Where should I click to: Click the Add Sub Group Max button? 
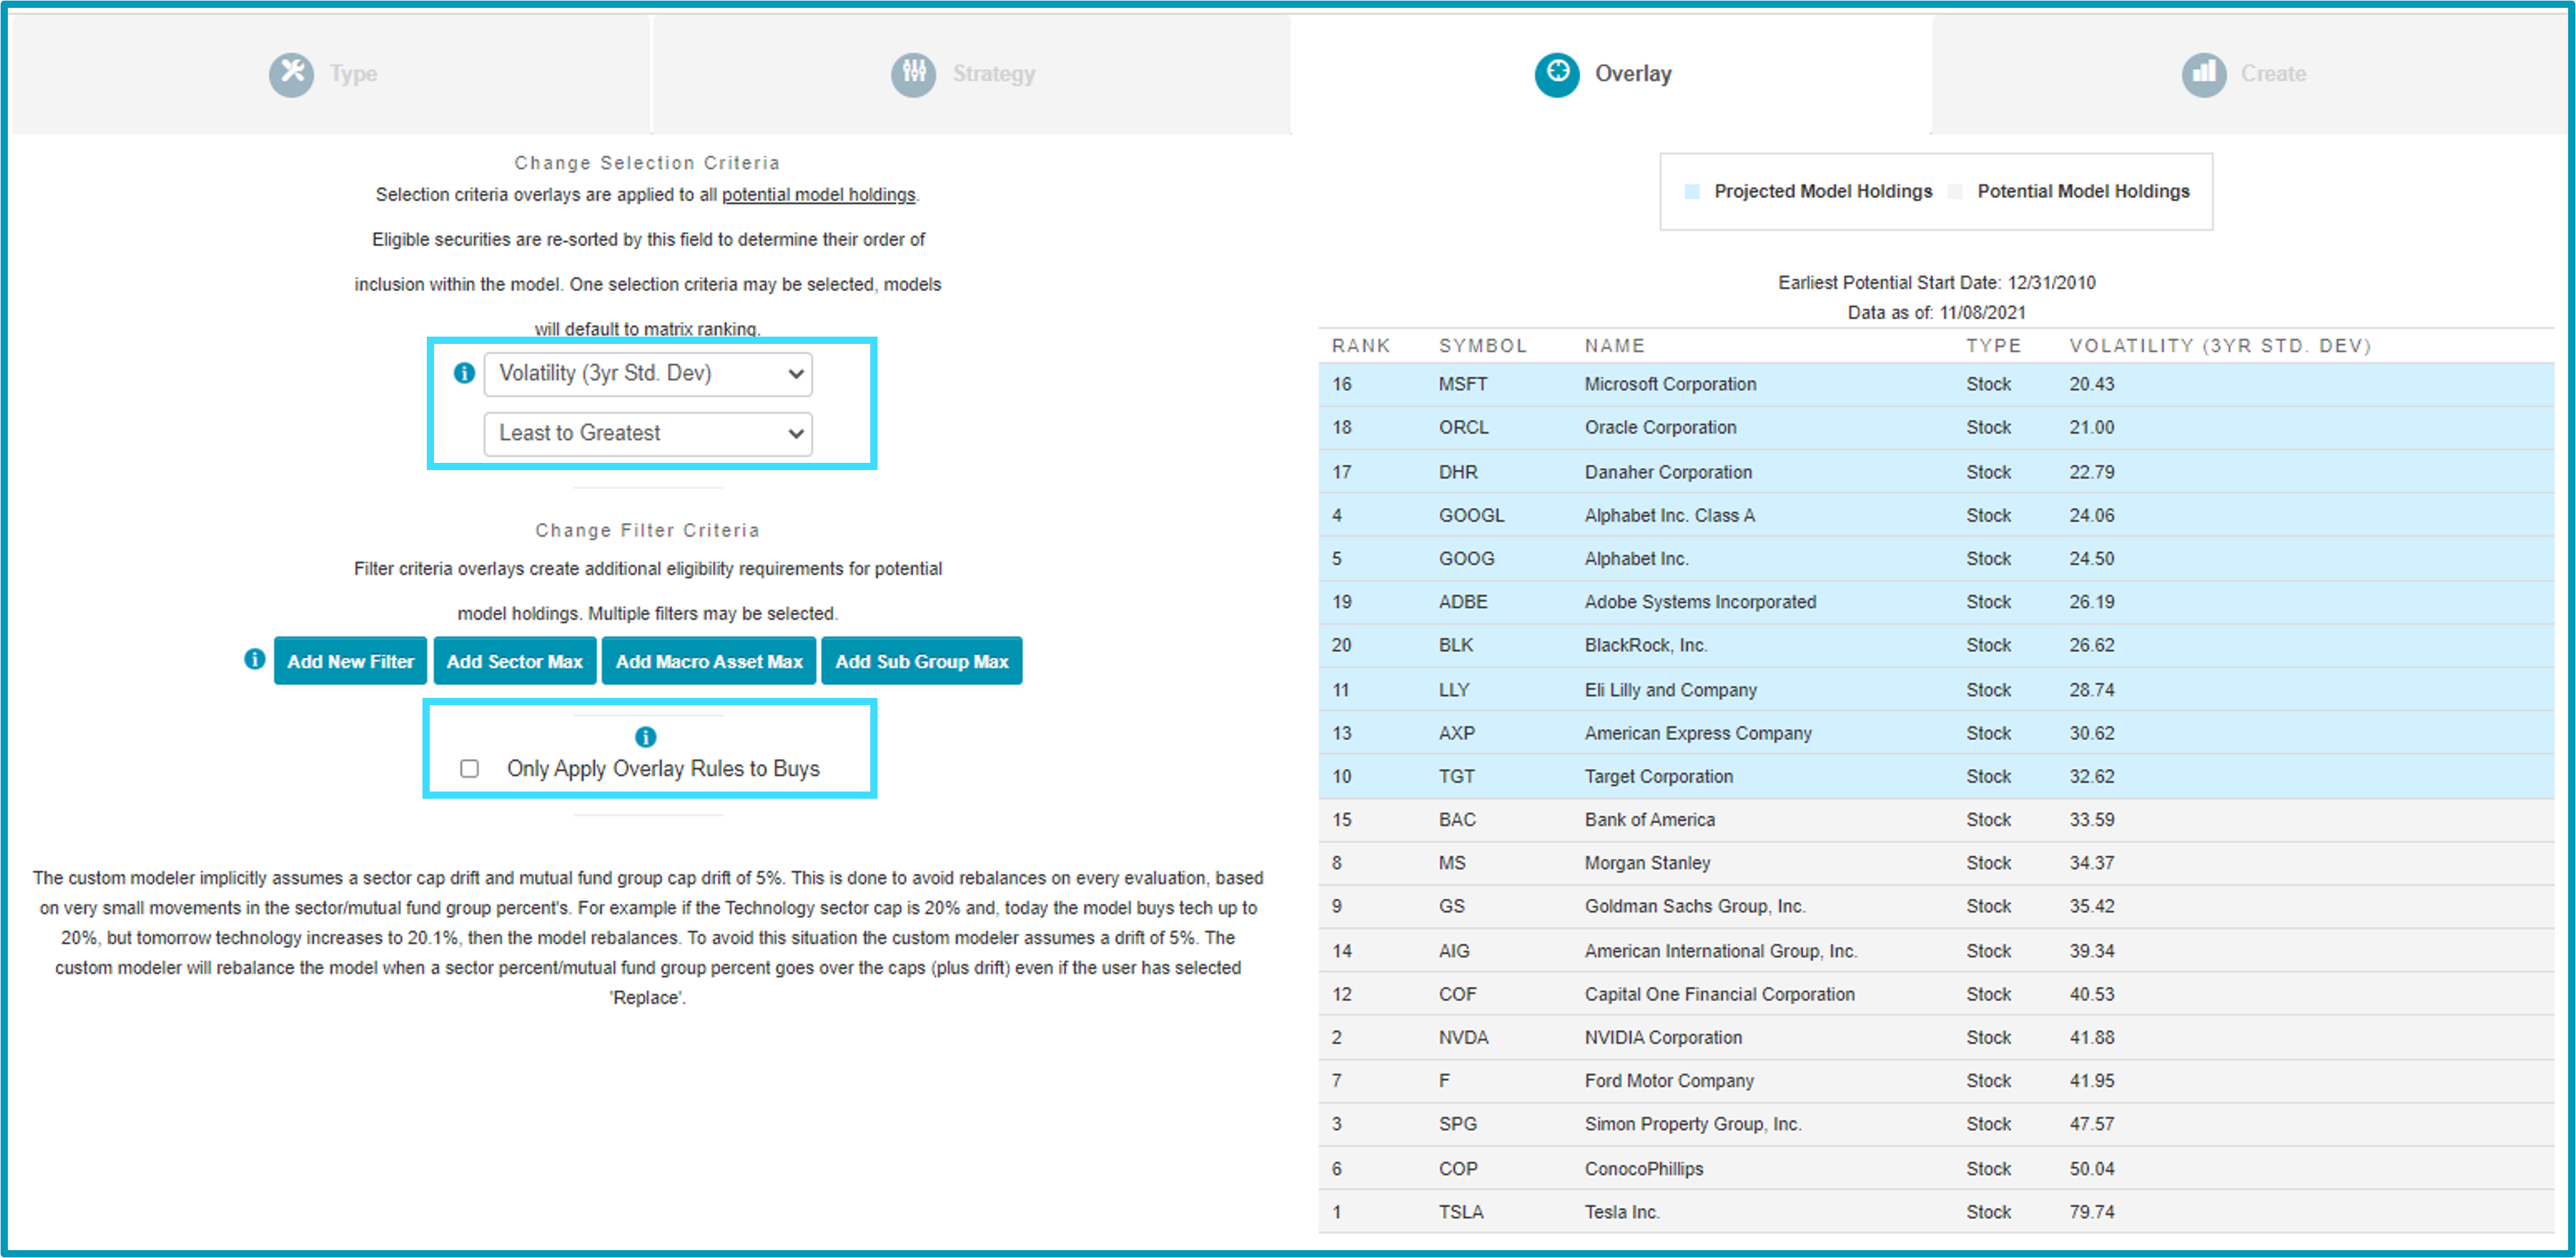click(x=921, y=660)
